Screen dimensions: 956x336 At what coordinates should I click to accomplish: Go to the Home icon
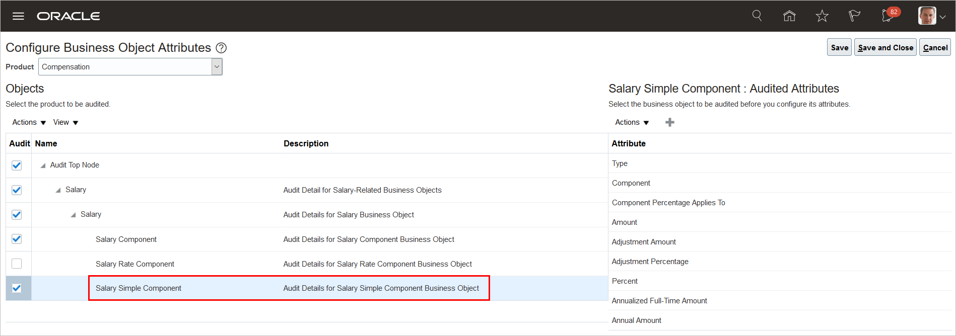pos(789,16)
